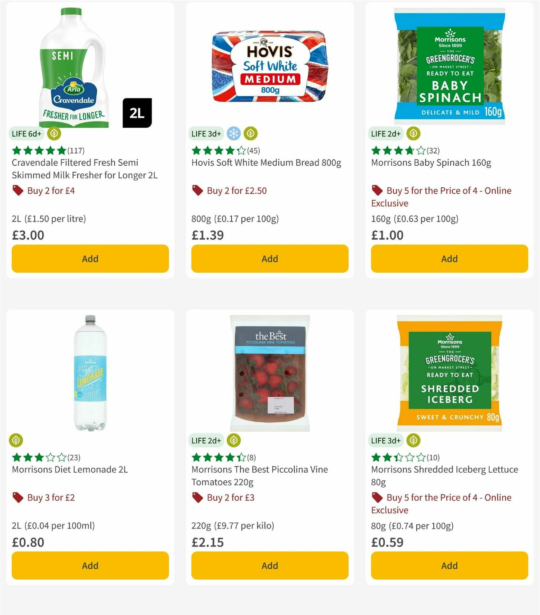Click the Hovis bread product thumbnail
540x615 pixels.
(269, 68)
